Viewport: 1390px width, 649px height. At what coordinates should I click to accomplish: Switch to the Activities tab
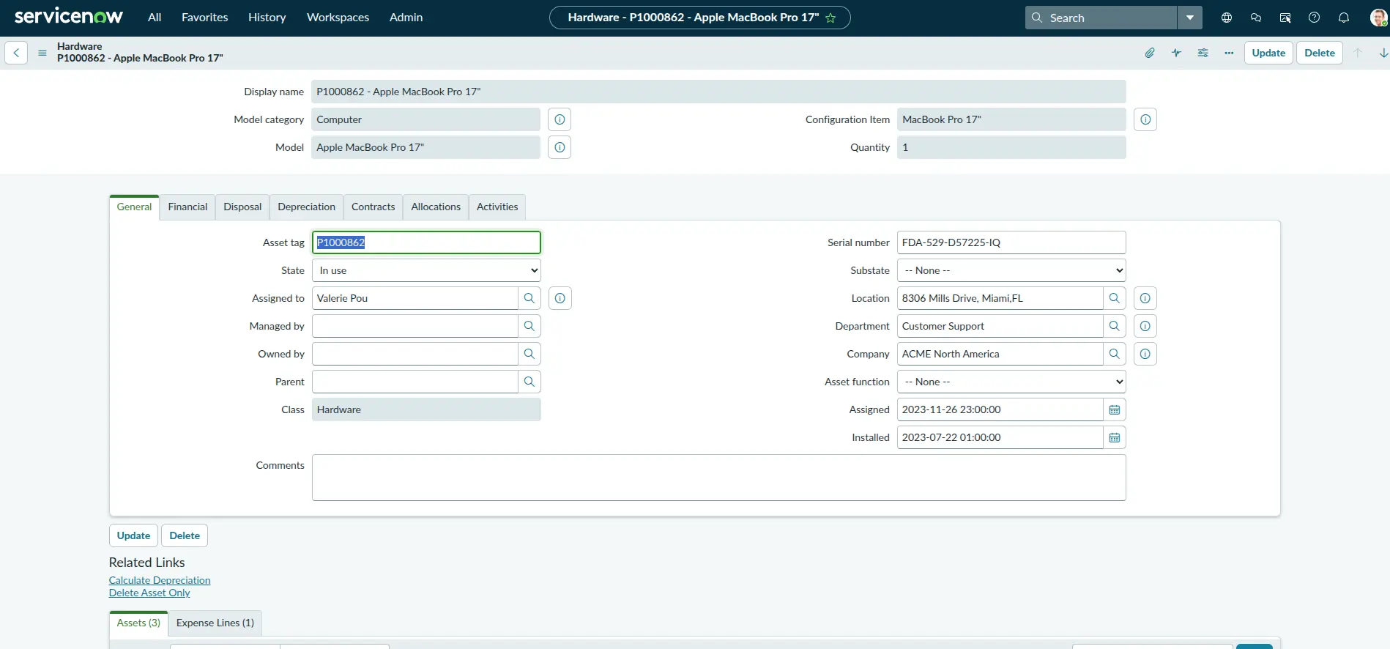click(x=497, y=207)
